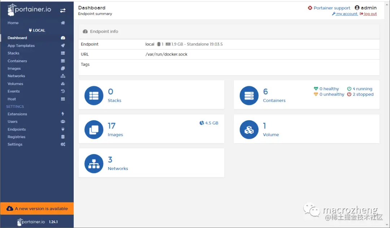Image resolution: width=390 pixels, height=228 pixels.
Task: Click the cloud download icon in update banner
Action: pyautogui.click(x=10, y=209)
